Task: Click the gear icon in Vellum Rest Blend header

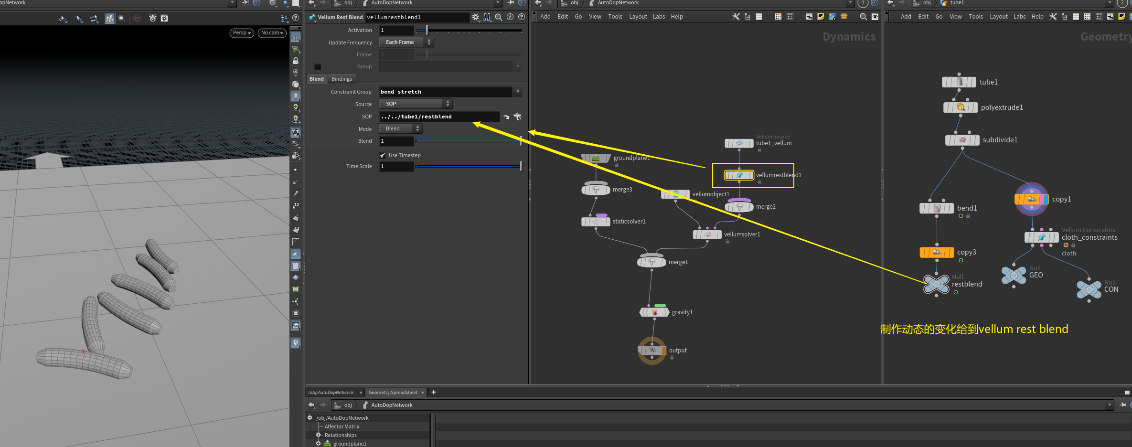Action: pos(475,17)
